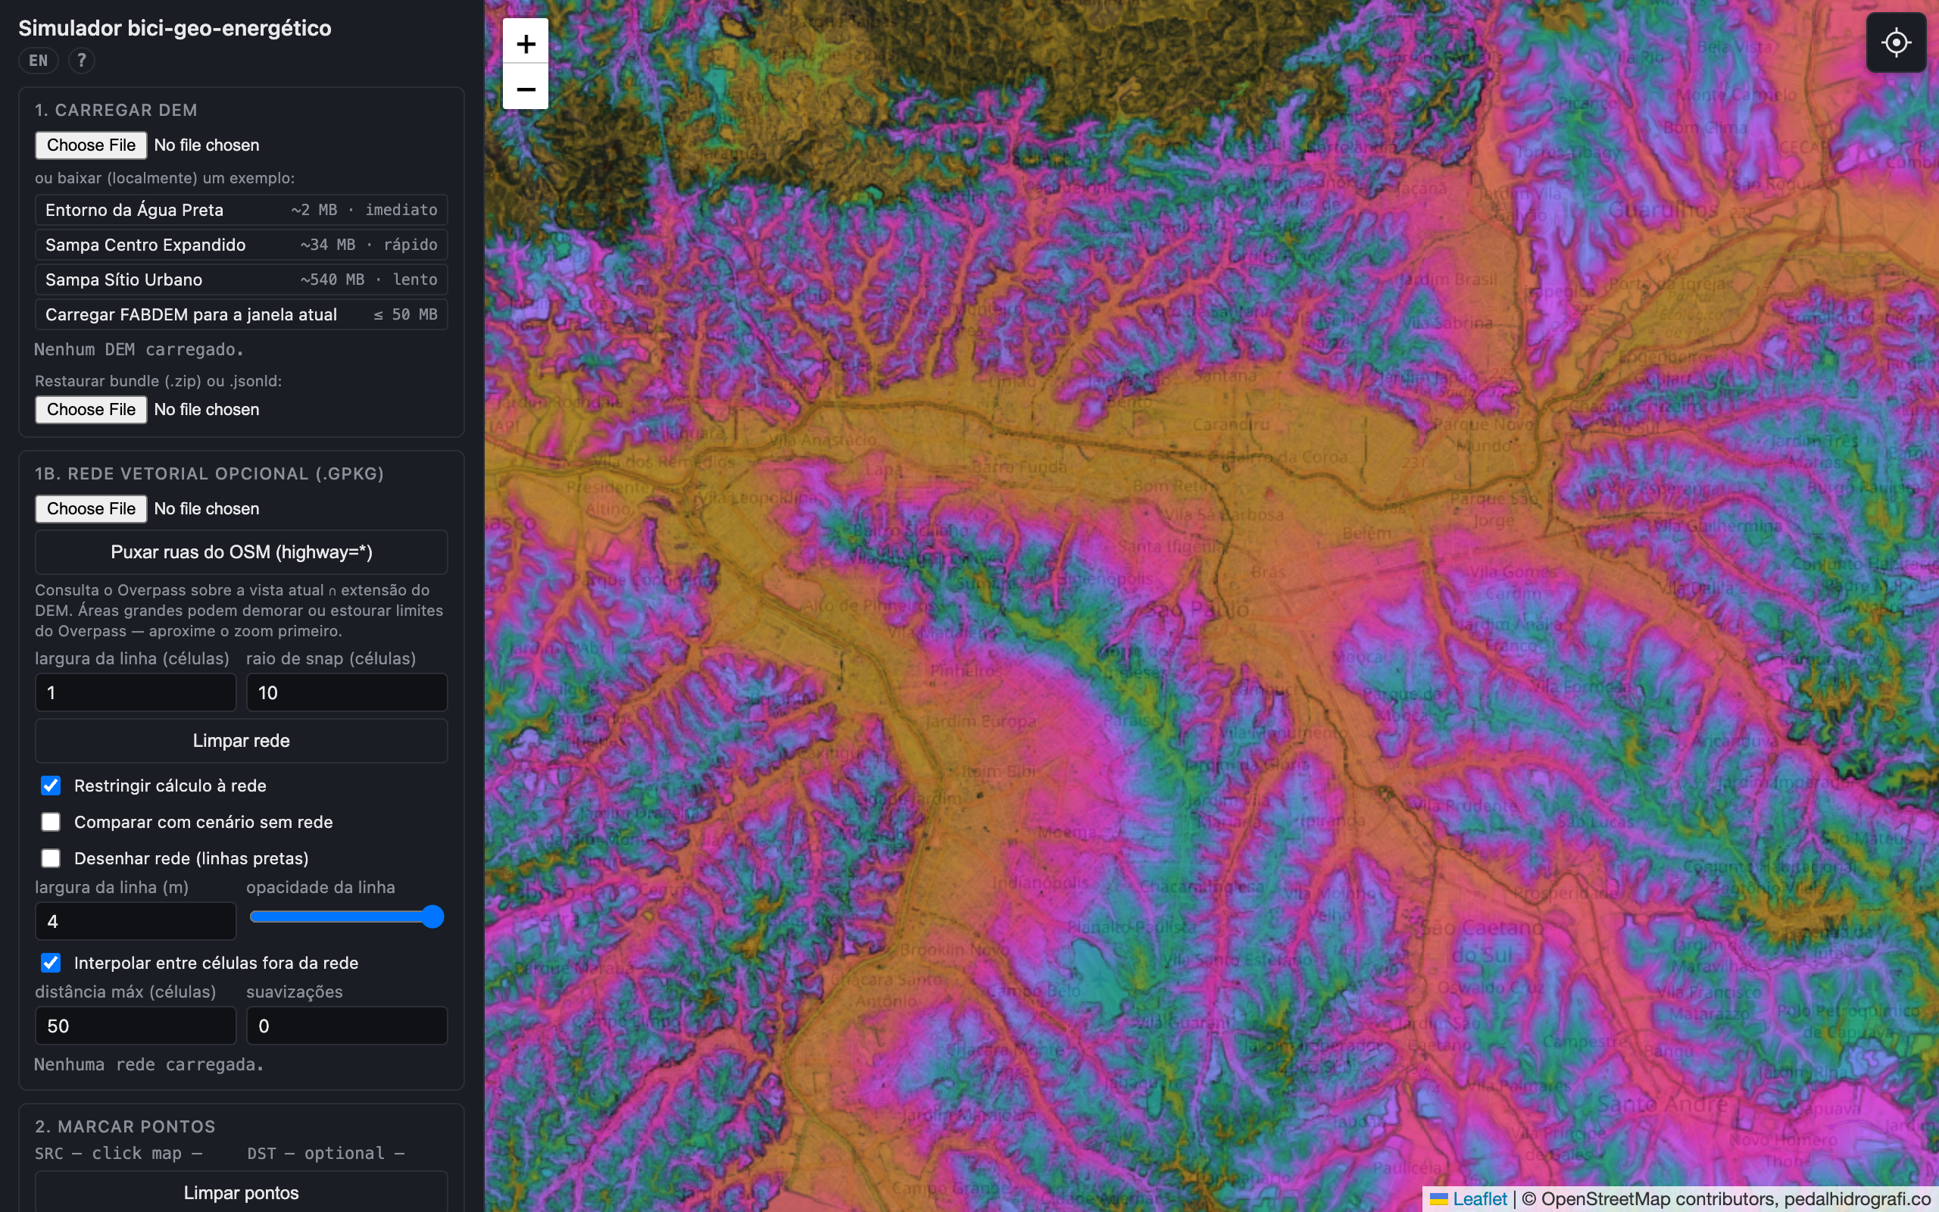Screen dimensions: 1939x1212
Task: Click Limpar pontos button
Action: click(241, 1193)
